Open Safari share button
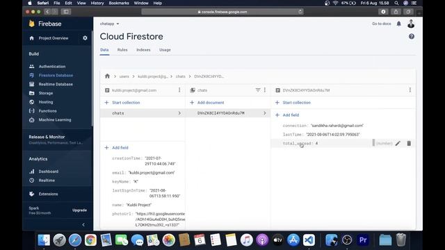 [396, 12]
